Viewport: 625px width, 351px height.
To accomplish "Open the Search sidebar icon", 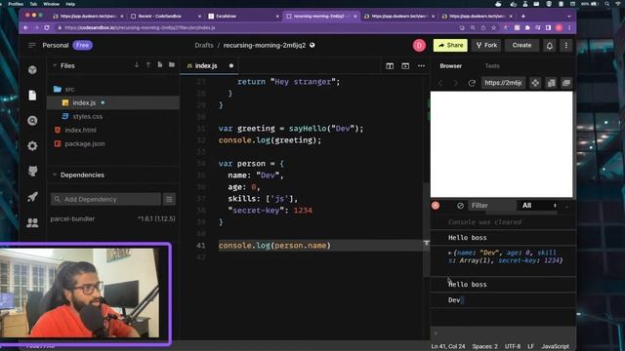I will [x=32, y=121].
